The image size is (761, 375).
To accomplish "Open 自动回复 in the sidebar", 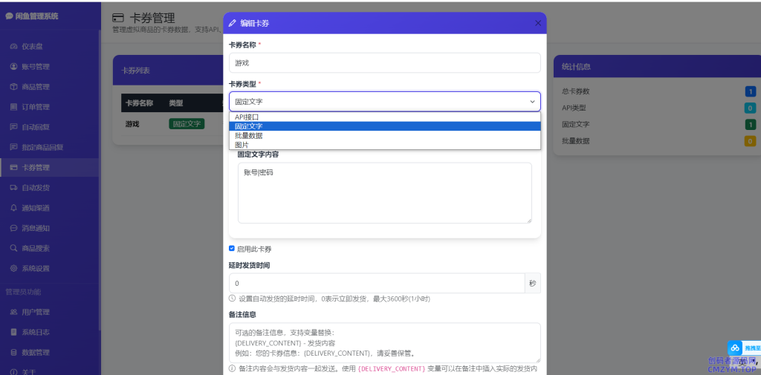I will point(36,127).
